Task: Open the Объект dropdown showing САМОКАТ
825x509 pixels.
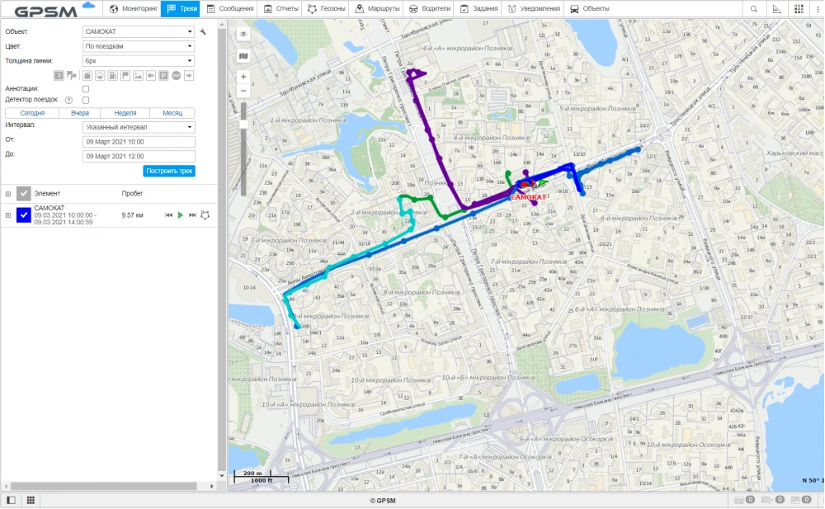Action: [x=137, y=31]
